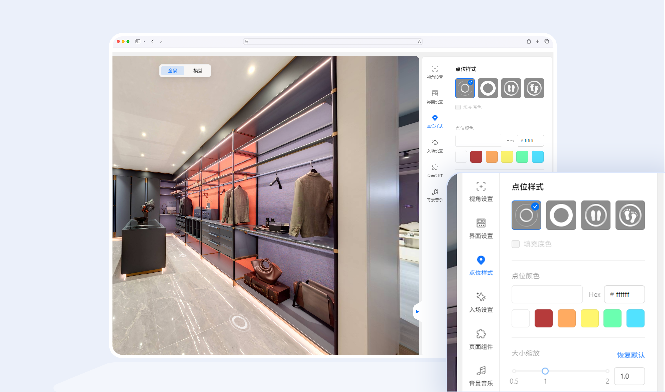
Task: Select 点位样式 in the small sidebar
Action: tap(435, 121)
